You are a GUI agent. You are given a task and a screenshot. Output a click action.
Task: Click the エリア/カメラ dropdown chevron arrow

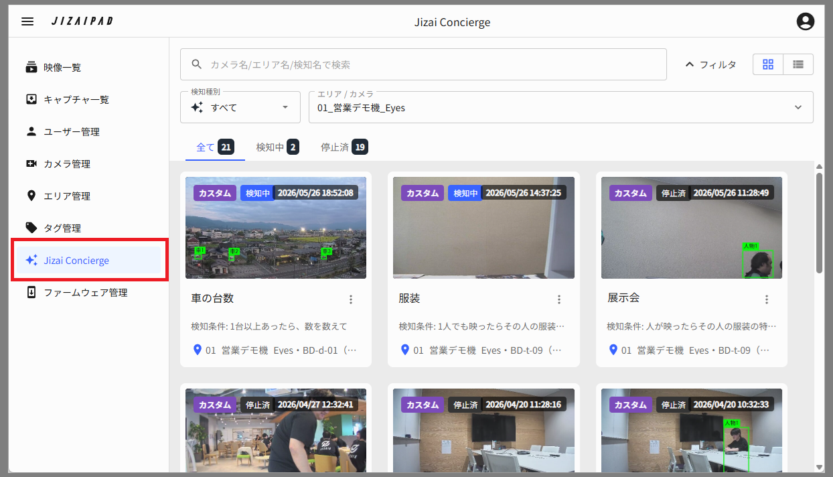798,107
